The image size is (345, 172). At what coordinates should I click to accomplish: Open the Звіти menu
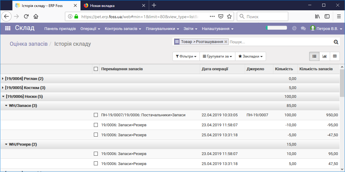[190, 29]
